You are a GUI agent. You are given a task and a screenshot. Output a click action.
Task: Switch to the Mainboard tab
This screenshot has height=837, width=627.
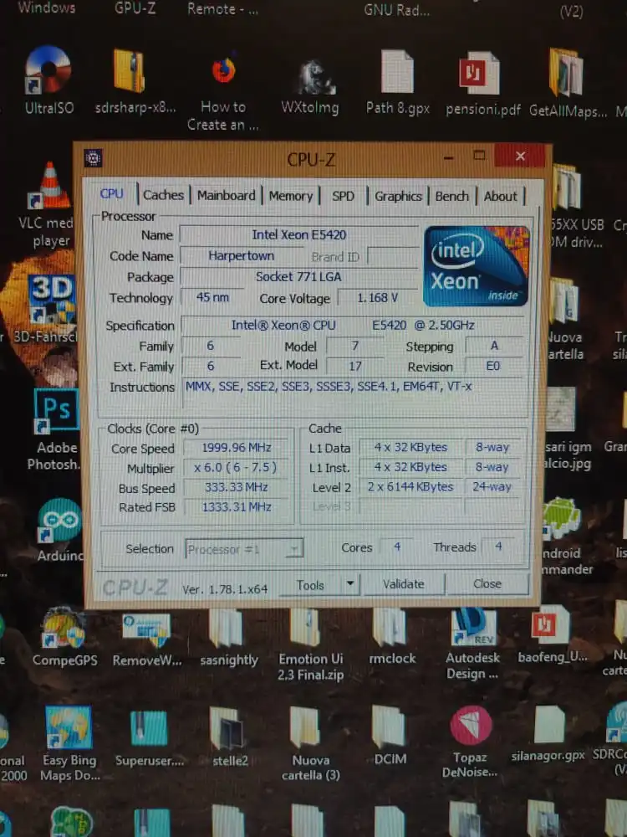tap(226, 195)
